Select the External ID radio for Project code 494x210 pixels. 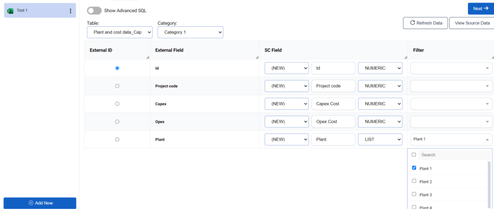pyautogui.click(x=117, y=86)
